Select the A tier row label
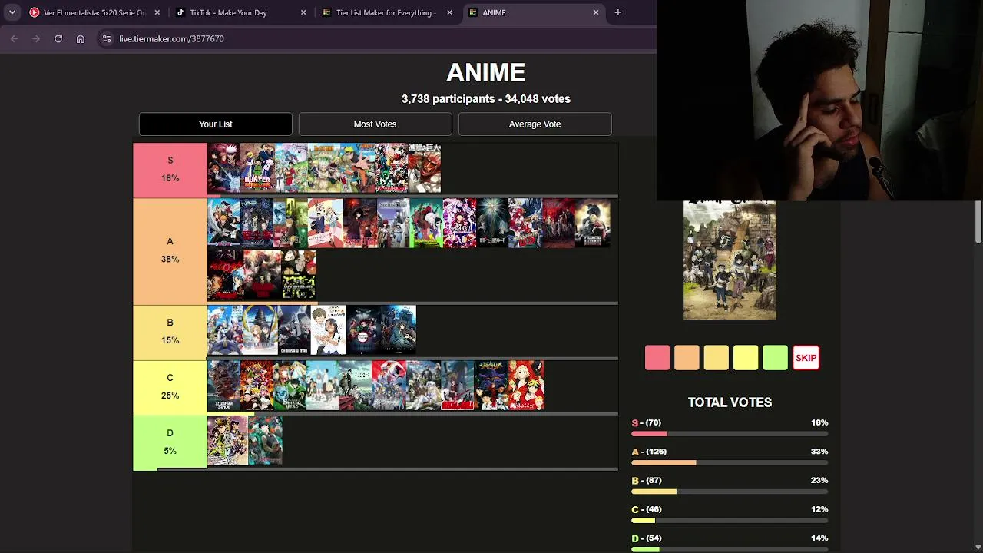 [x=170, y=250]
